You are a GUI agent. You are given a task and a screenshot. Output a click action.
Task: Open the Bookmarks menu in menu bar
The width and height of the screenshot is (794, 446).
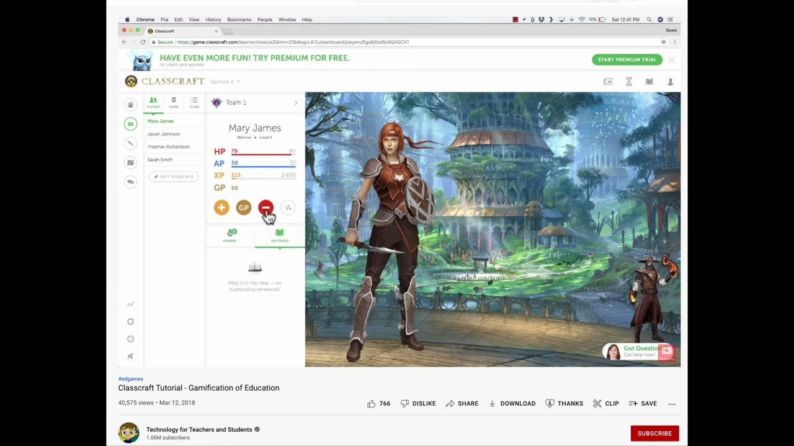coord(239,20)
